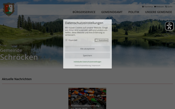Open Individuelle Datenschutzeinstellungen link
Screen dimensions: 175x109
87,62
